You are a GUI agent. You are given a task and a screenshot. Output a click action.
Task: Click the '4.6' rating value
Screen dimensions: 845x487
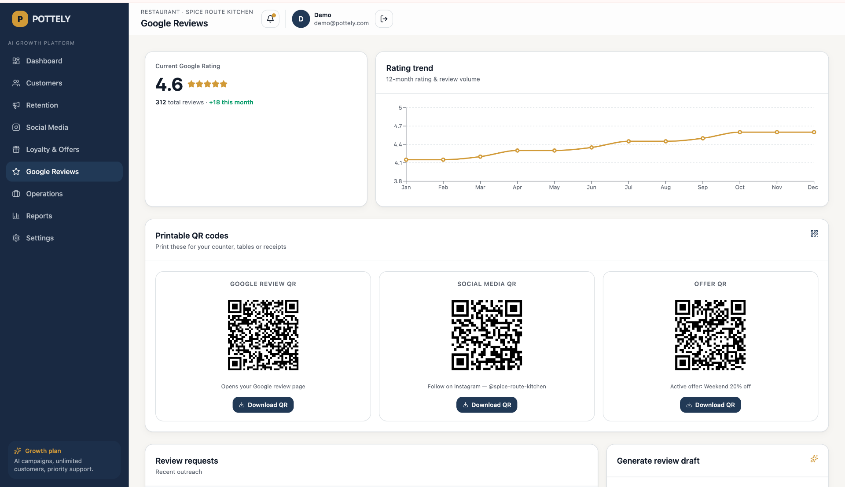169,84
